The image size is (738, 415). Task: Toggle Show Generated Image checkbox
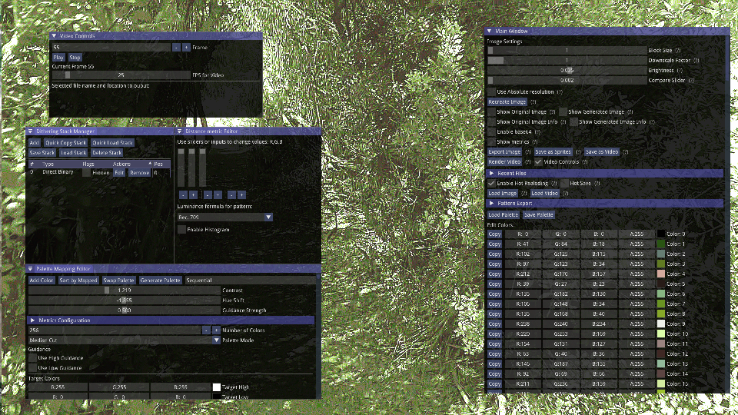point(563,111)
